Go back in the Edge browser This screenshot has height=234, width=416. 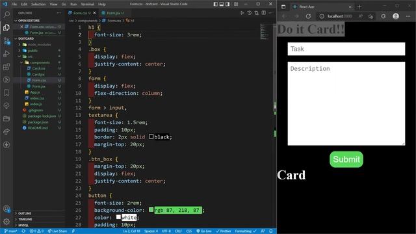coord(285,16)
